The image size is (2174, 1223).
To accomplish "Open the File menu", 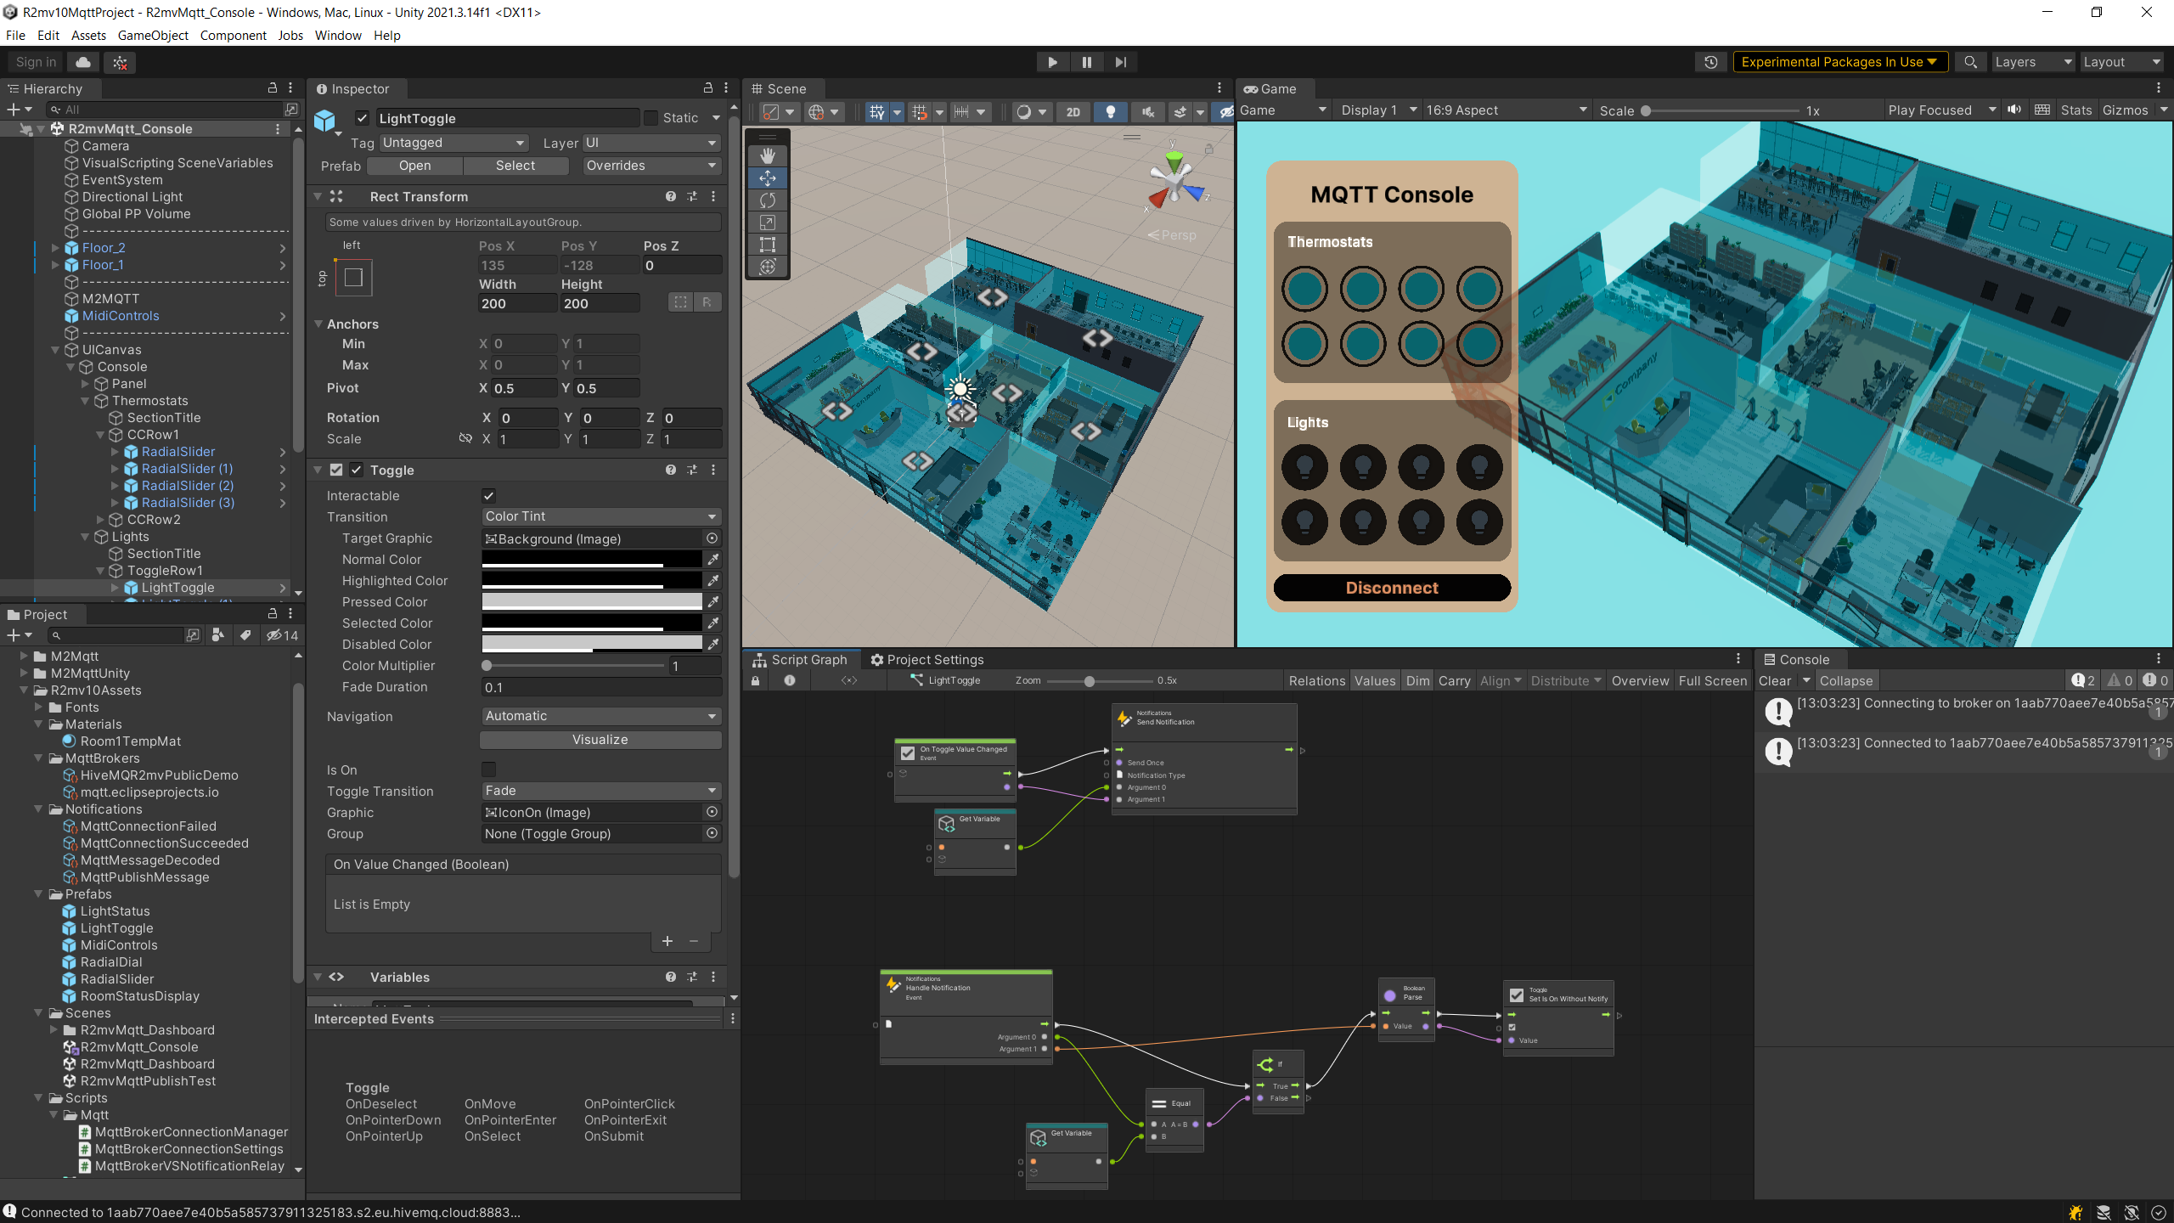I will 15,35.
